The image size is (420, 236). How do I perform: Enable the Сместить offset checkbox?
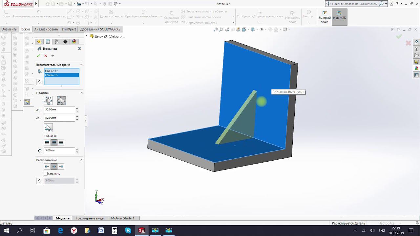point(46,174)
